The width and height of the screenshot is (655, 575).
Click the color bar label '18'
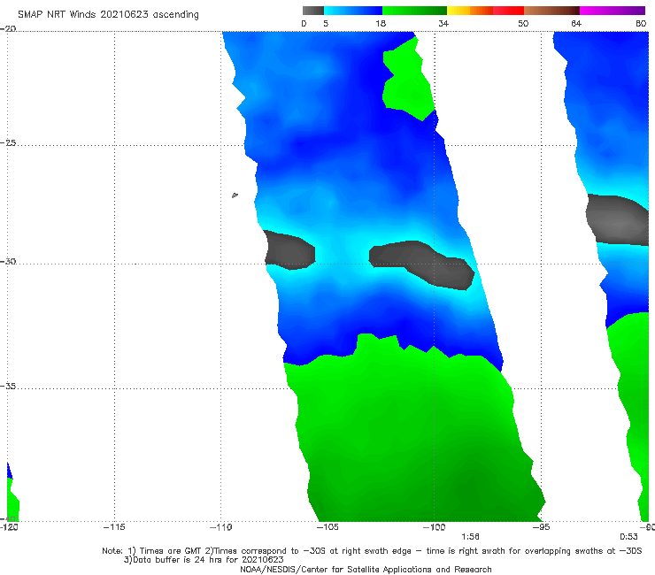point(381,23)
